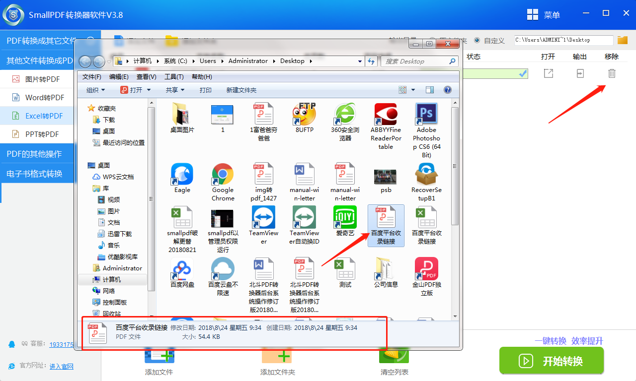Open the 文件(F) menu
This screenshot has width=636, height=381.
92,77
